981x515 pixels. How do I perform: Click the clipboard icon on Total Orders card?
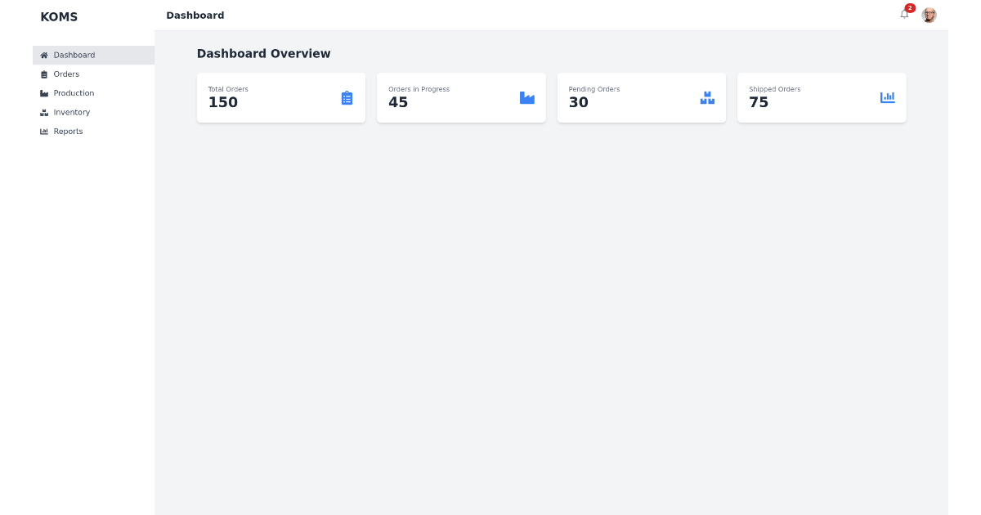tap(347, 97)
